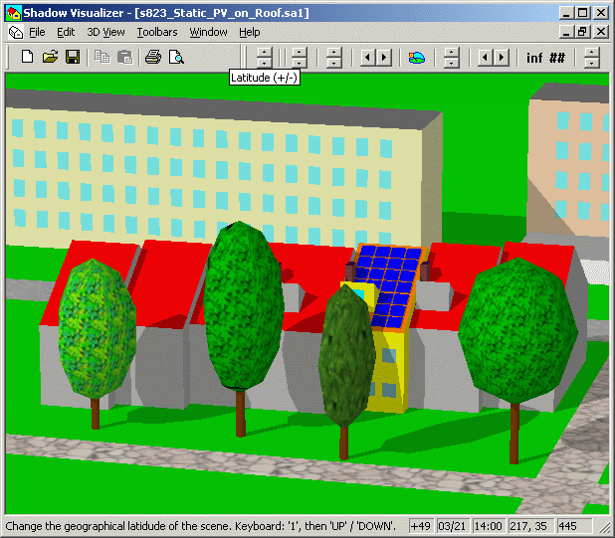This screenshot has height=538, width=615.
Task: Open Print Preview with the magnifier icon
Action: [x=176, y=58]
